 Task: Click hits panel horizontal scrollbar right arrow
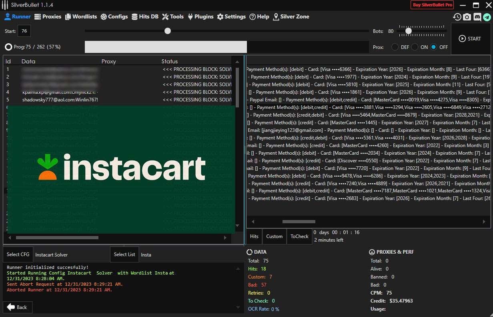coord(484,221)
